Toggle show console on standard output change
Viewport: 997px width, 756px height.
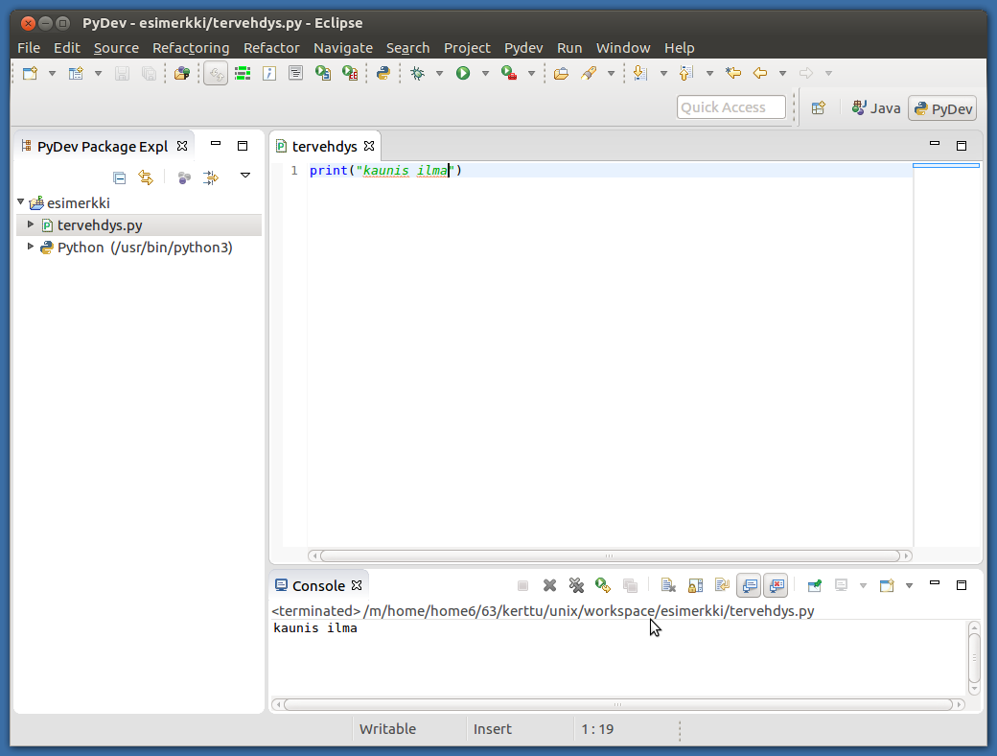click(749, 585)
